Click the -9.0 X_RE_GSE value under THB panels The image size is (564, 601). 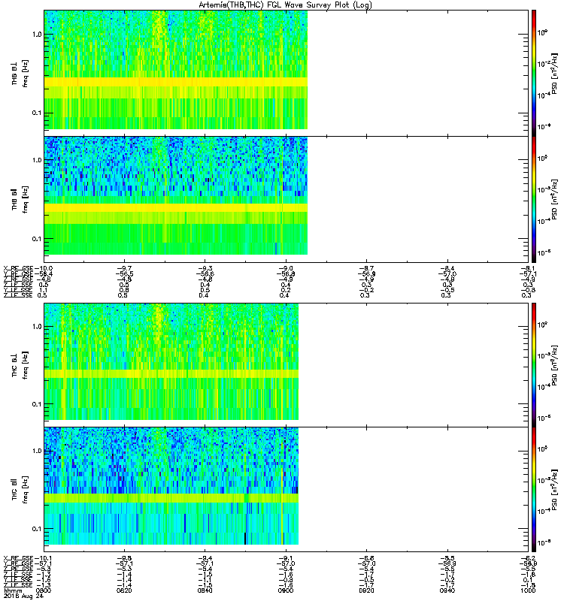[x=286, y=269]
